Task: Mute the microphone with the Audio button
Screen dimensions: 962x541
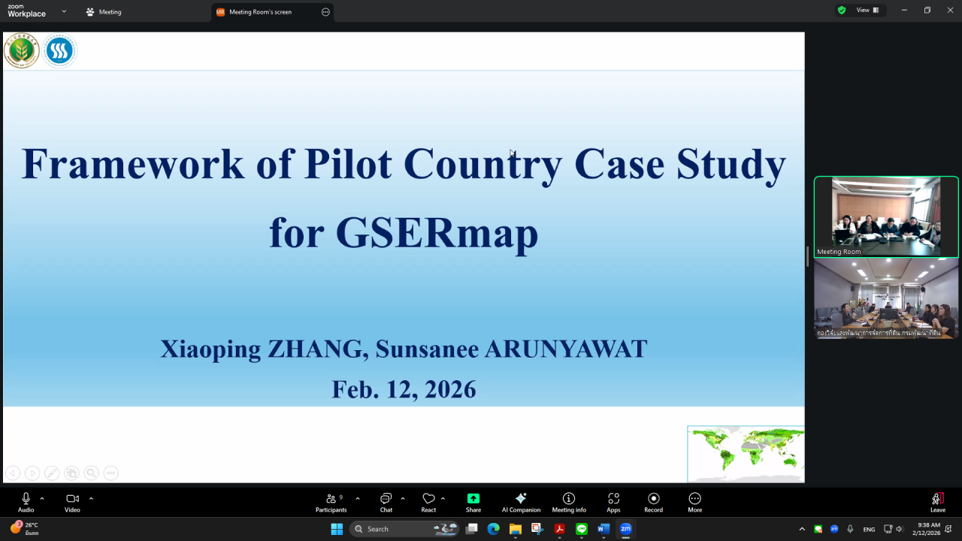Action: coord(26,502)
